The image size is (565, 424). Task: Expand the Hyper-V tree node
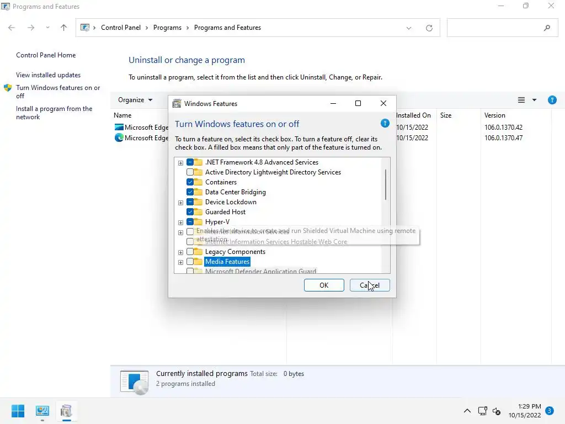click(180, 222)
